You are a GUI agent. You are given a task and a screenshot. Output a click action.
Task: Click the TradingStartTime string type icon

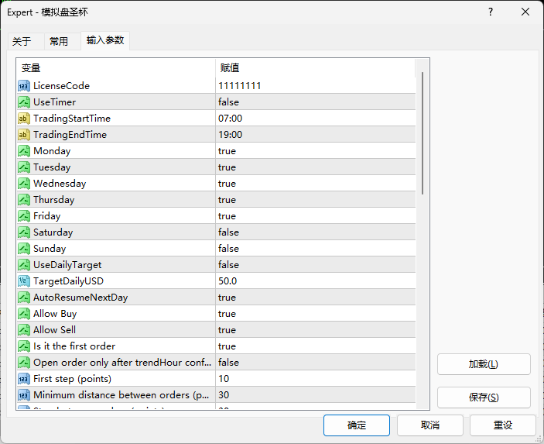[24, 119]
